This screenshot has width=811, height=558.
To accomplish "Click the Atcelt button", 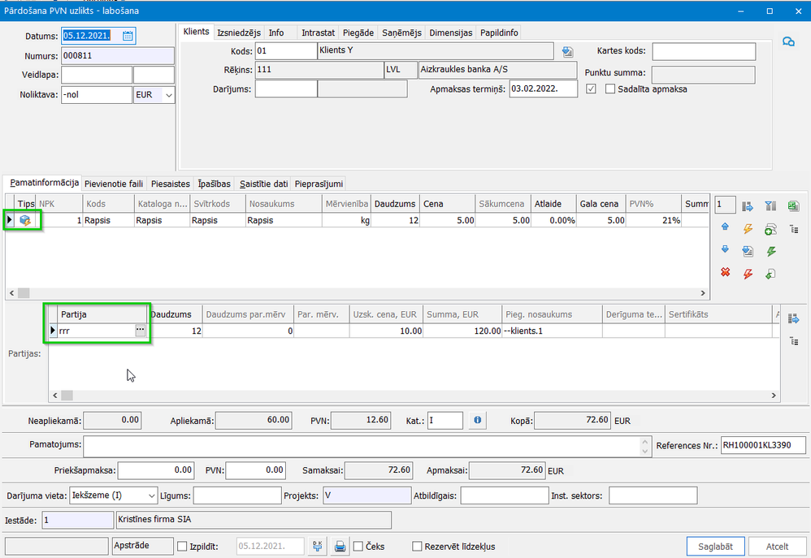I will 777,546.
